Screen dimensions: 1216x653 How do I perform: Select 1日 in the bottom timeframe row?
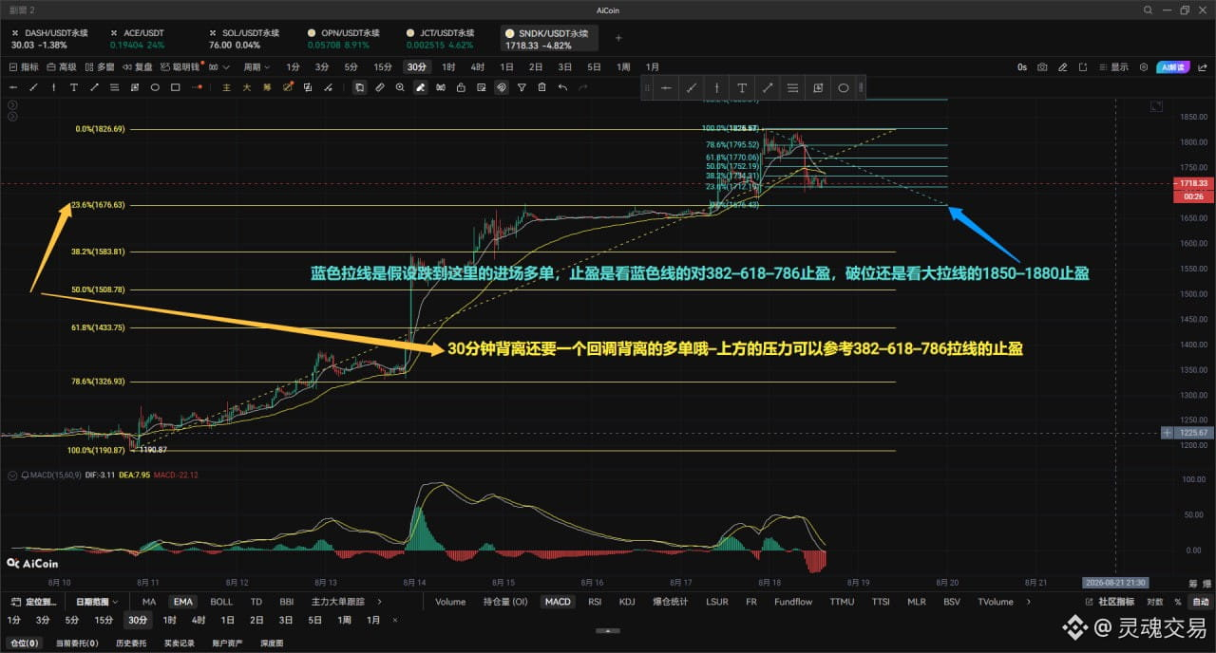click(228, 620)
